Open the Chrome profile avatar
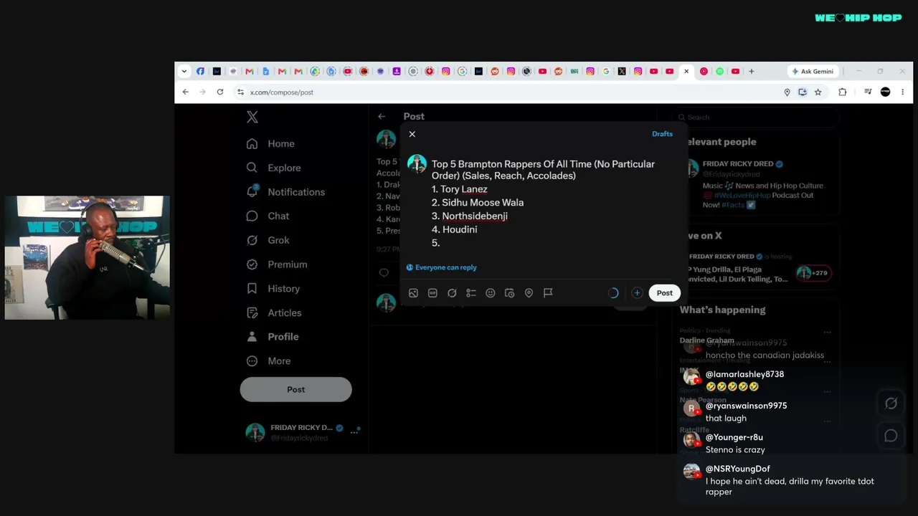The image size is (918, 516). (x=885, y=92)
